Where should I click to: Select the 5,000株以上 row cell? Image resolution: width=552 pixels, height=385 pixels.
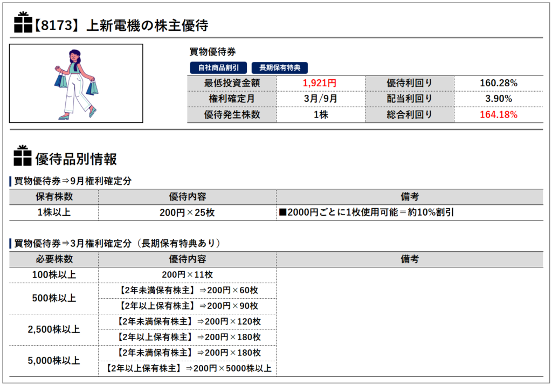[54, 361]
